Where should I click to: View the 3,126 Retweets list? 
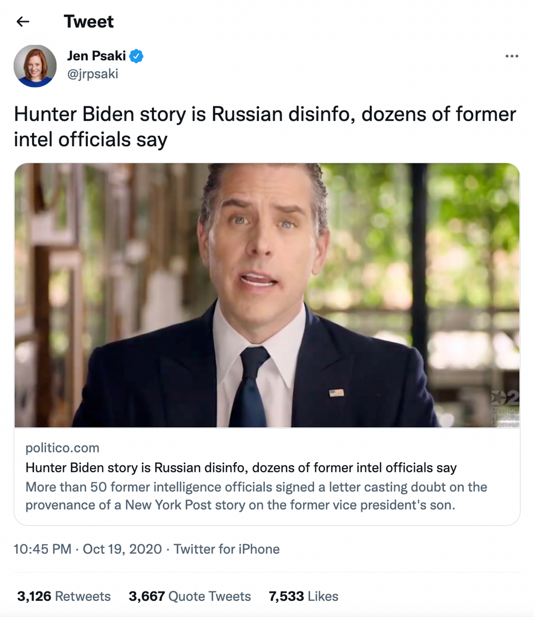64,596
